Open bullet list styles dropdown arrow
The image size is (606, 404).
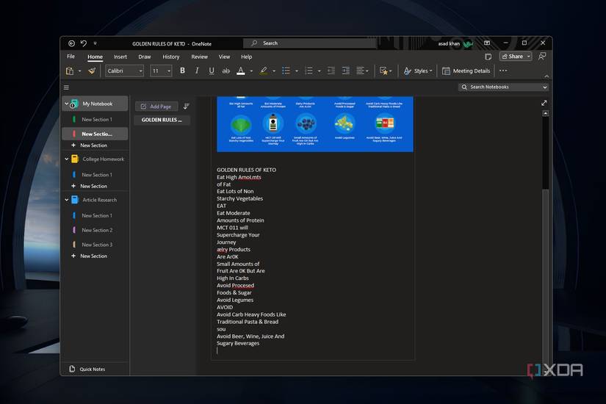pos(297,71)
